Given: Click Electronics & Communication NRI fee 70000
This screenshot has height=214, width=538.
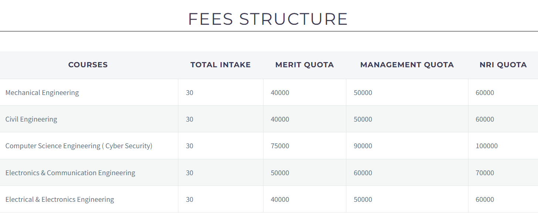Looking at the screenshot, I should tap(485, 173).
